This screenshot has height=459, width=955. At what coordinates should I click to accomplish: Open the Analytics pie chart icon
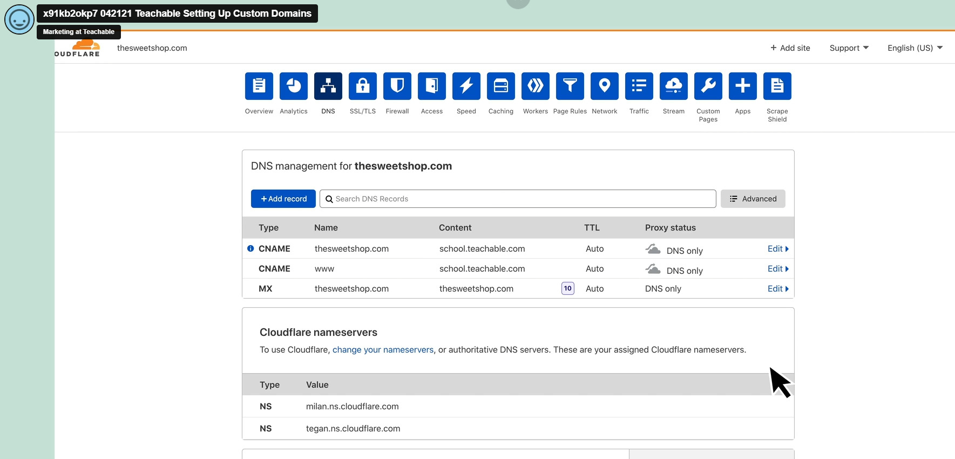tap(294, 86)
